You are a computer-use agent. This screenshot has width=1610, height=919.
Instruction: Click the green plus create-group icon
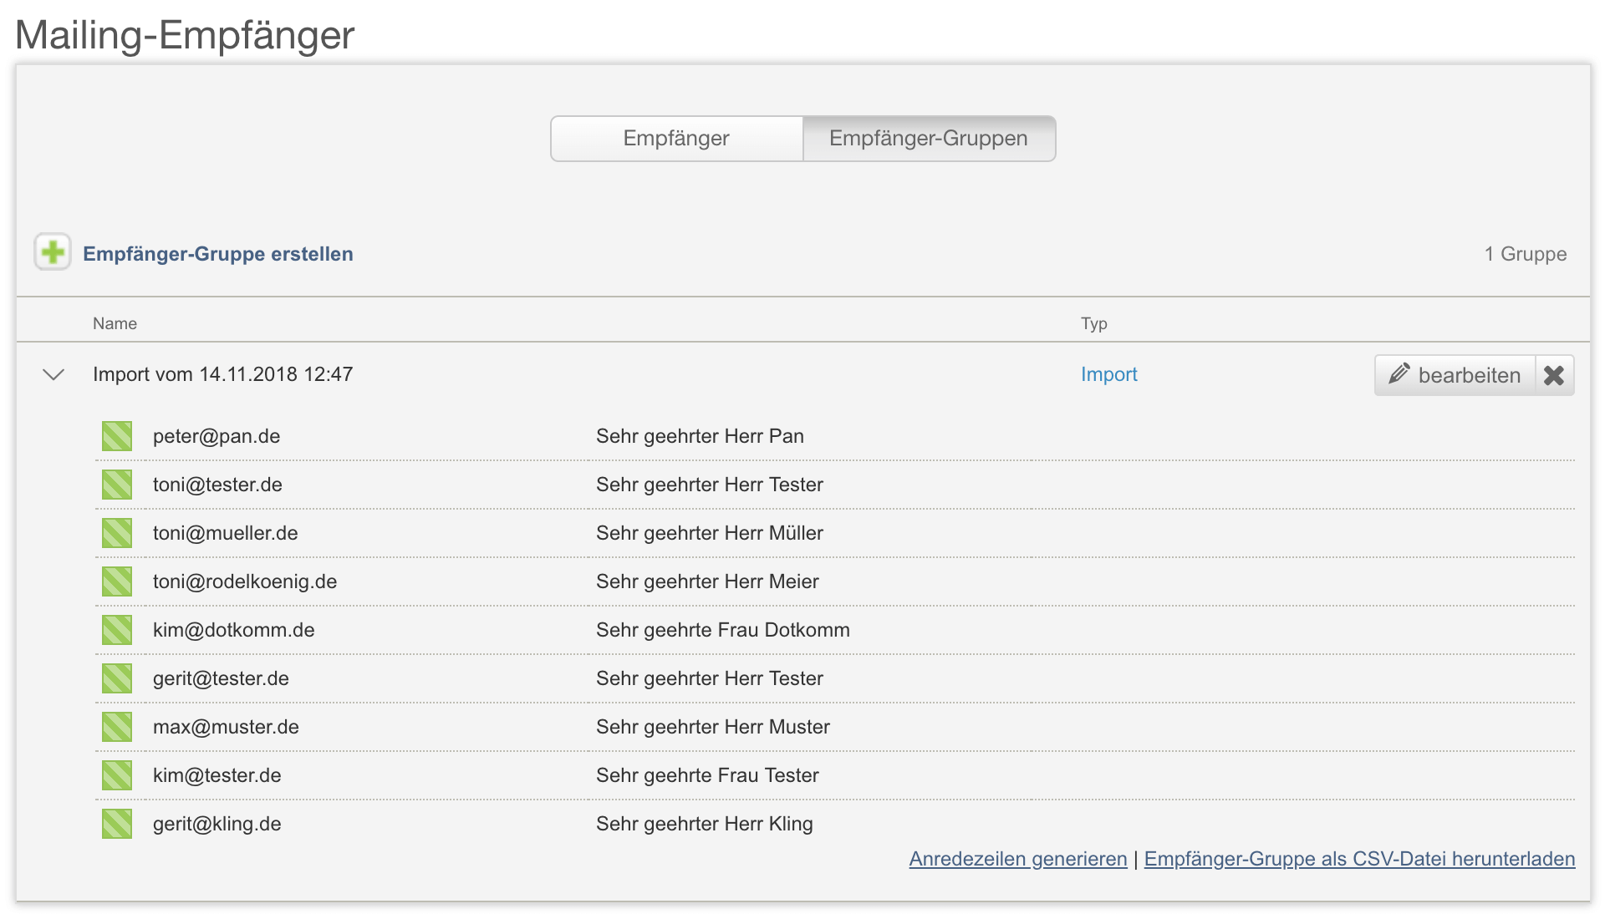(53, 252)
